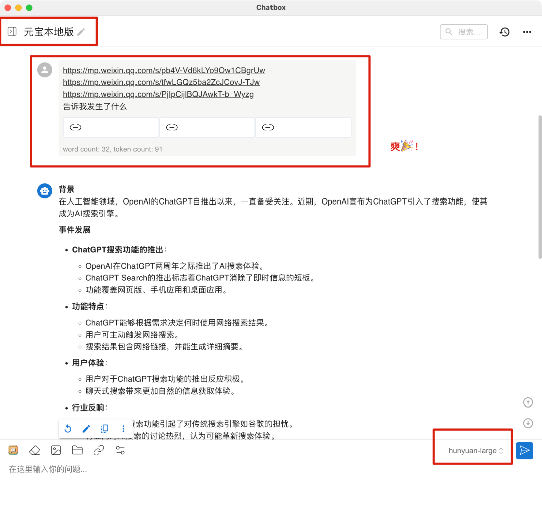Open conversation settings sliders icon
542x508 pixels.
click(x=120, y=450)
